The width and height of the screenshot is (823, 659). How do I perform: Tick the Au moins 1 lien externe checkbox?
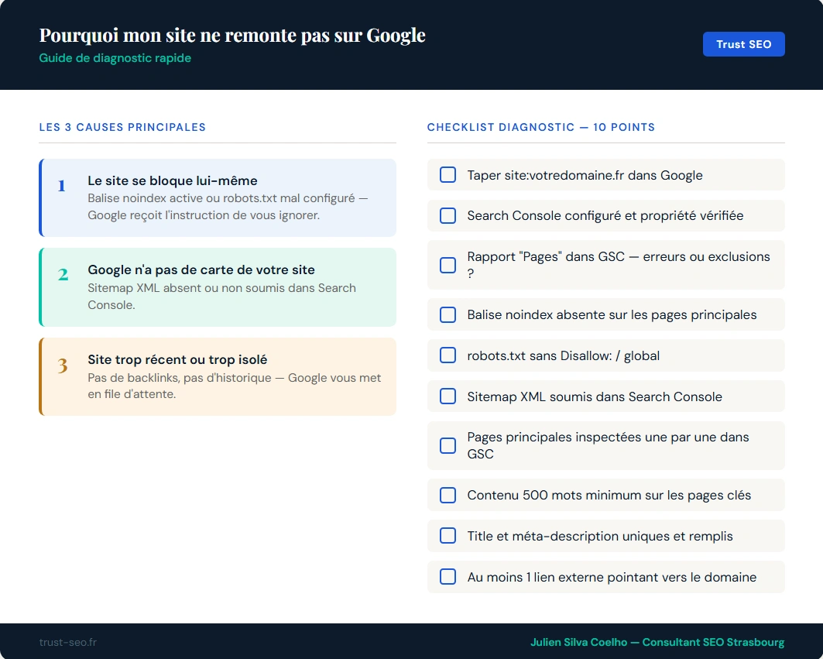(448, 577)
